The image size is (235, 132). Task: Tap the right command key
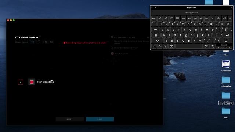pos(206,47)
